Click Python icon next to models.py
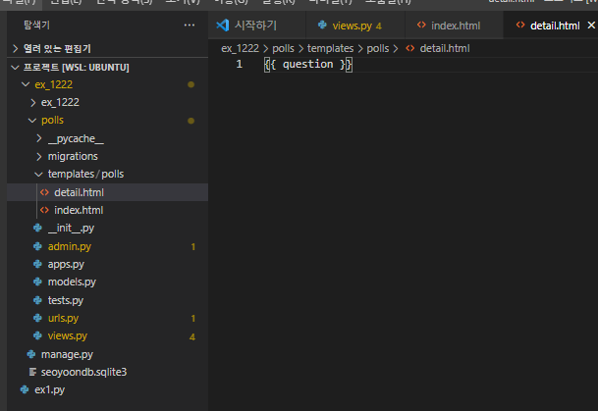 click(37, 282)
